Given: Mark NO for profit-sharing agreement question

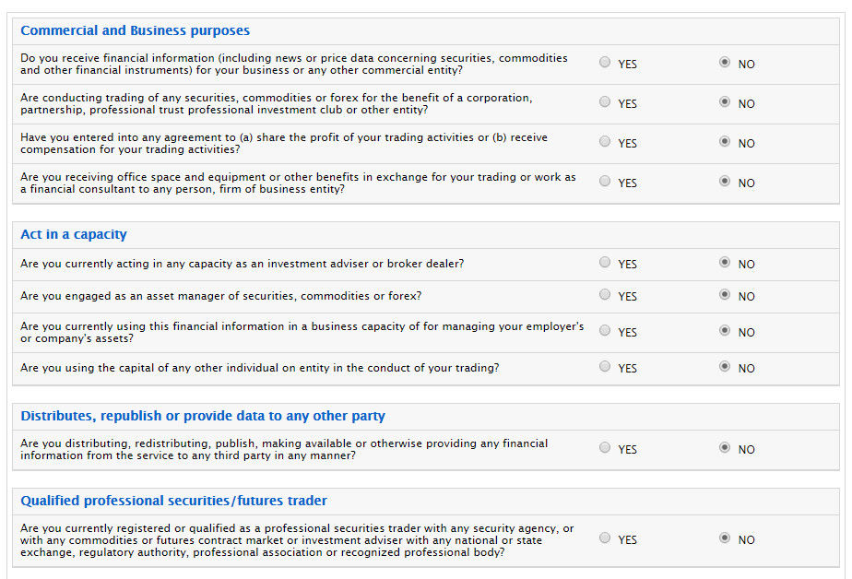Looking at the screenshot, I should (x=725, y=142).
